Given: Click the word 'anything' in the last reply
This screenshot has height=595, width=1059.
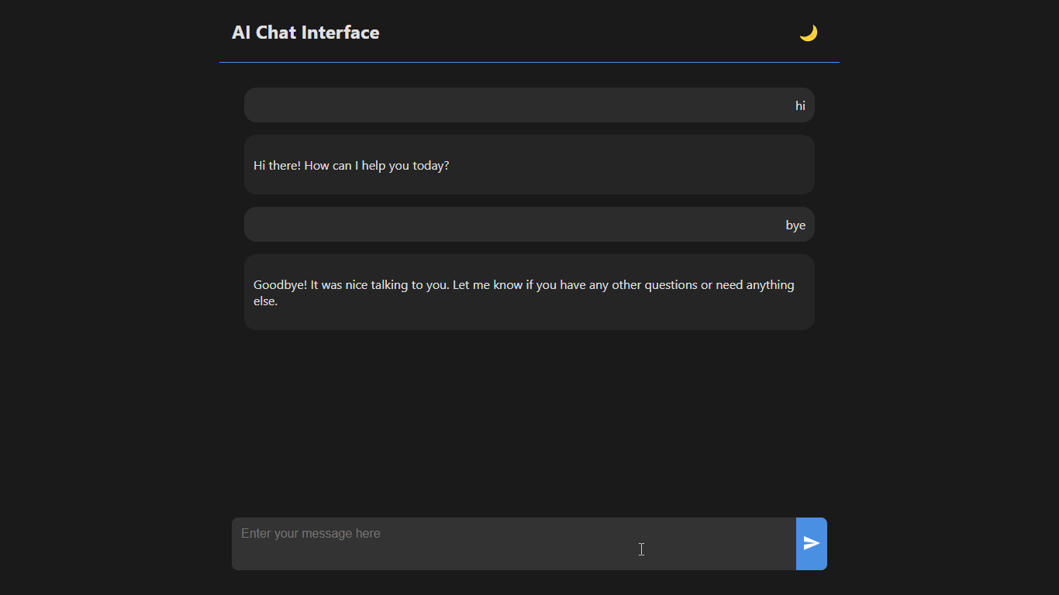Looking at the screenshot, I should (x=770, y=285).
